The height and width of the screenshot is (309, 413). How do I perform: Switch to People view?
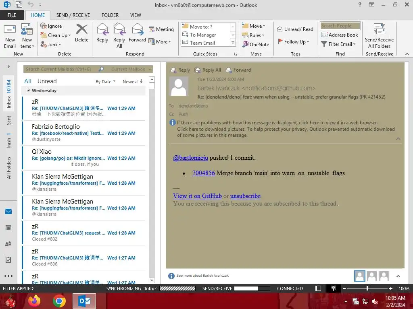click(x=8, y=244)
